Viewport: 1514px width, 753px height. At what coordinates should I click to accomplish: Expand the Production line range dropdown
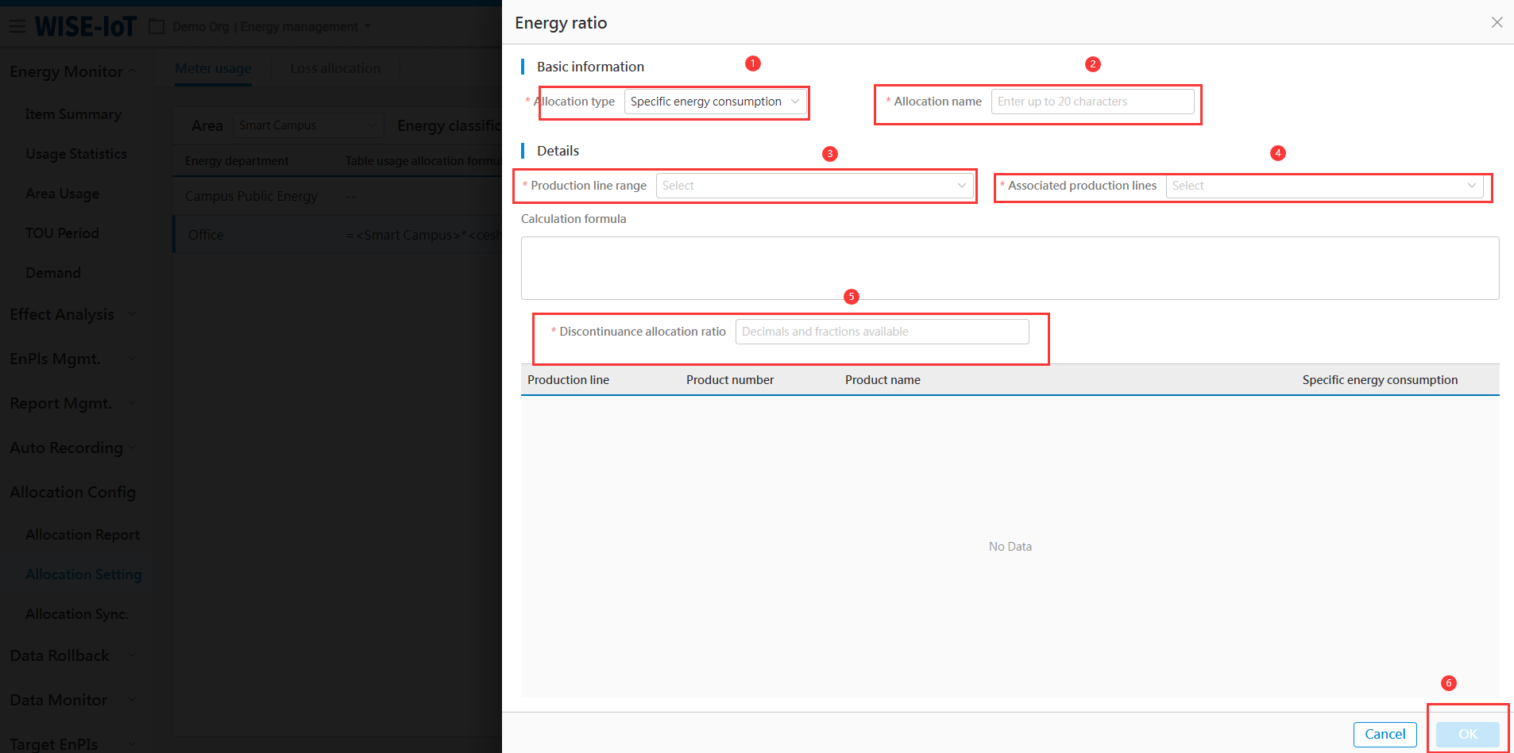[x=814, y=186]
